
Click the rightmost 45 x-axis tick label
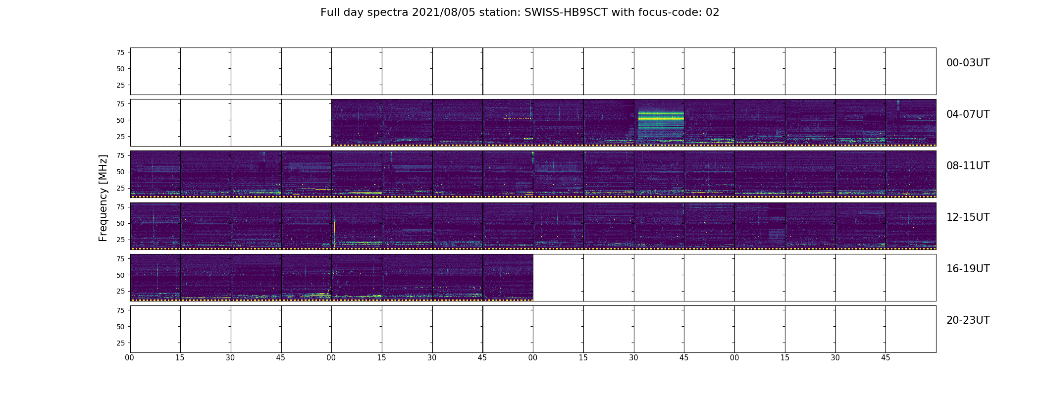click(885, 358)
